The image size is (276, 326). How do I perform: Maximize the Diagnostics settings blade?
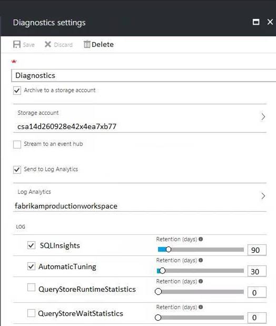[256, 22]
